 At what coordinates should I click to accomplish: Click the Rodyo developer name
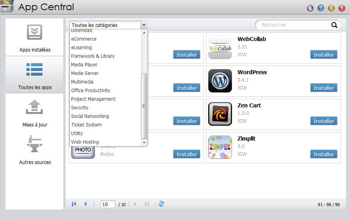point(107,154)
